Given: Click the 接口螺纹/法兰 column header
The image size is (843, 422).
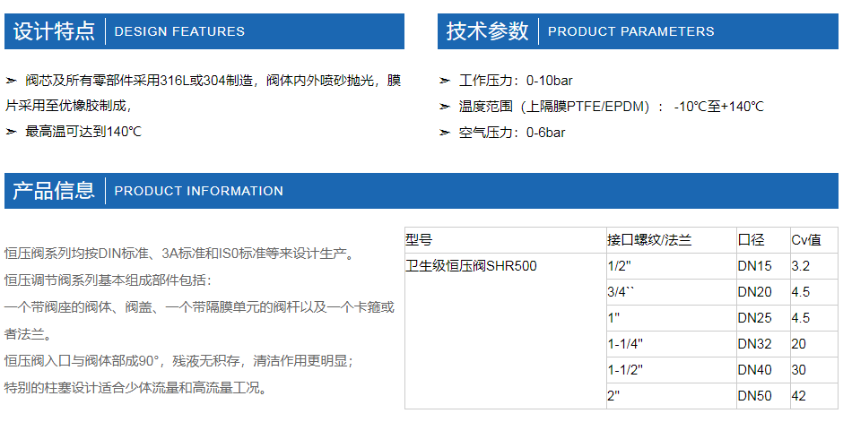Looking at the screenshot, I should [672, 240].
